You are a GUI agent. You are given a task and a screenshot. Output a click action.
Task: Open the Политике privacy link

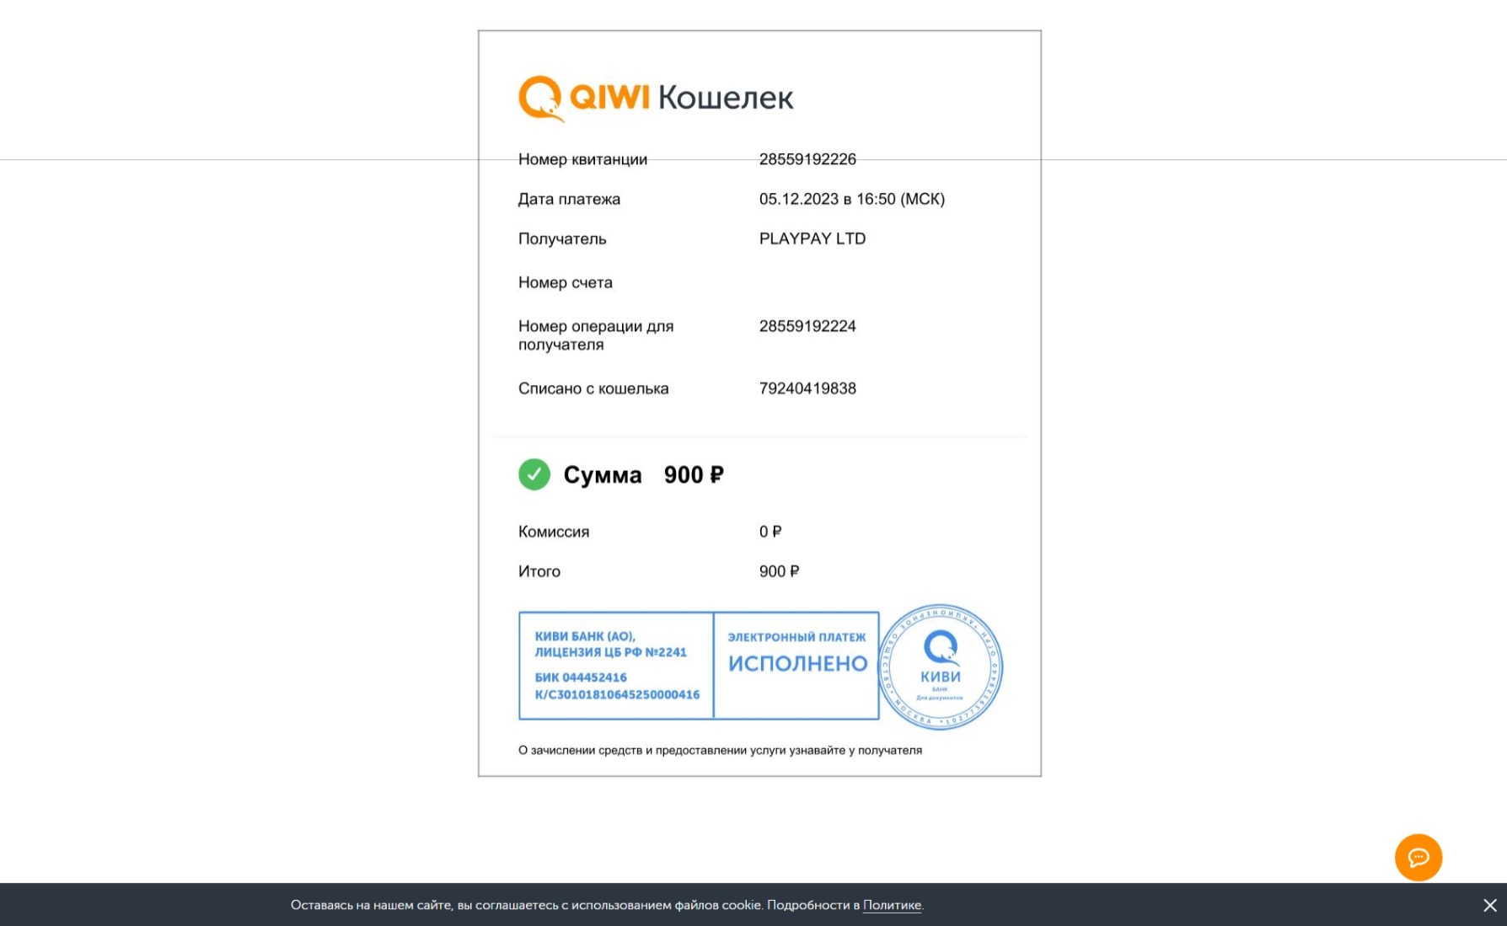click(x=892, y=904)
